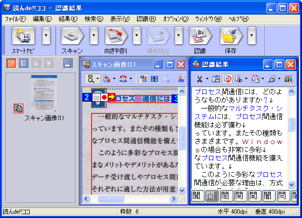Click the recognition result vertical scrollbar thumb
This screenshot has width=302, height=218.
point(291,124)
